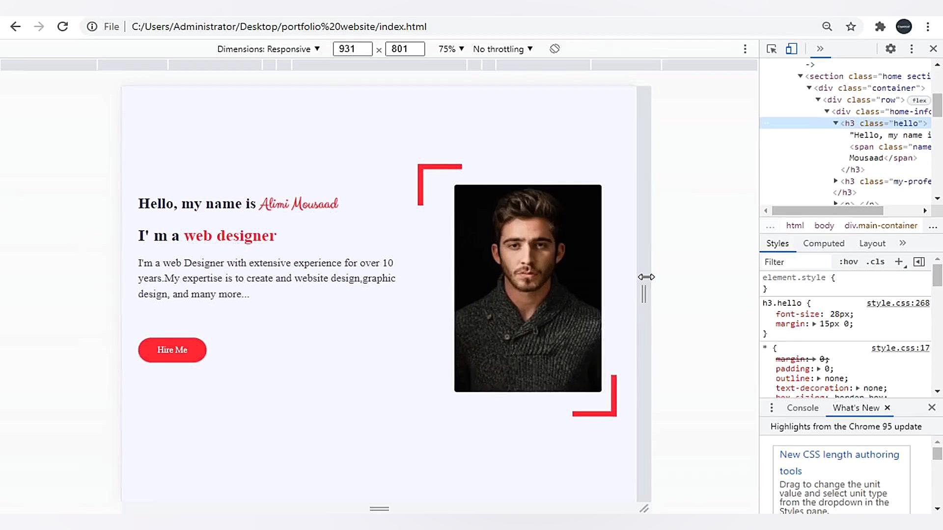Grab viewport right resize handle

point(644,294)
